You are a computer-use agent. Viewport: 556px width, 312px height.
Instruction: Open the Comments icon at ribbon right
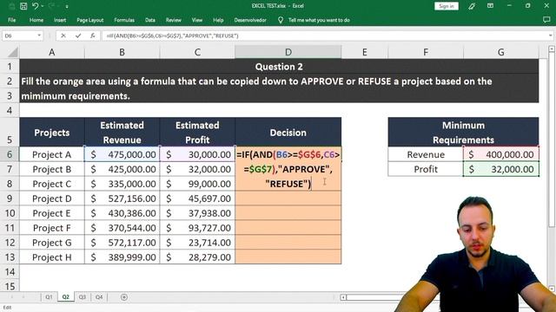pyautogui.click(x=546, y=20)
